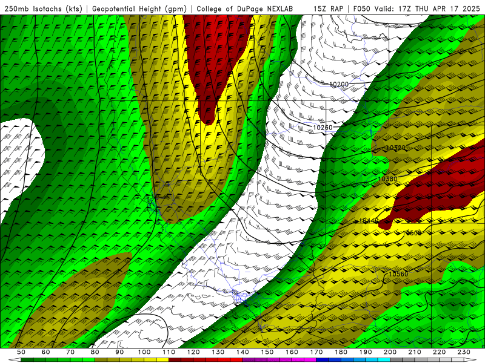Select the dark blue swatch right of 170

[323, 360]
